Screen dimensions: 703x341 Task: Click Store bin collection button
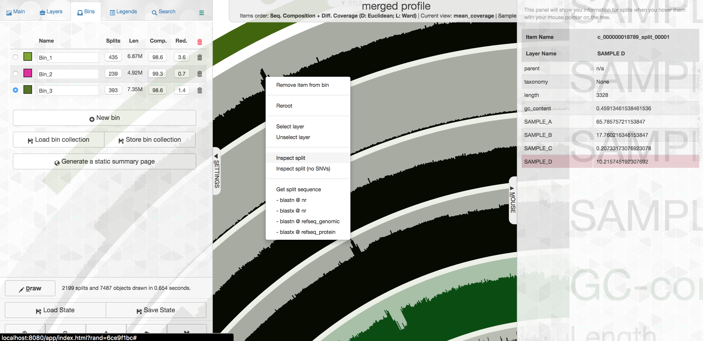click(150, 140)
